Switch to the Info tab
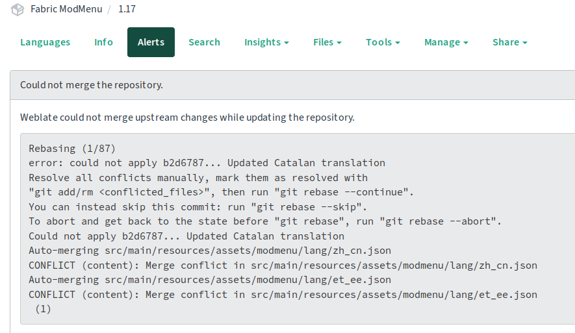Viewport: 575px width, 333px height. click(103, 42)
